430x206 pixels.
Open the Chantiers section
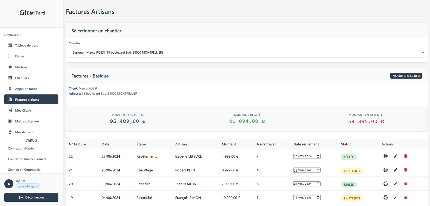[22, 78]
